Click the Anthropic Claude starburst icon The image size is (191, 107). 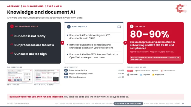[162, 71]
